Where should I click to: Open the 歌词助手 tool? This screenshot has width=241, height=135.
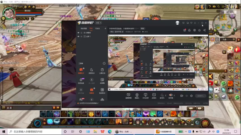coord(102,91)
